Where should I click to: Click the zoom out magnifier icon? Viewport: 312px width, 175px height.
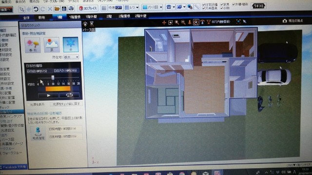pos(183,22)
